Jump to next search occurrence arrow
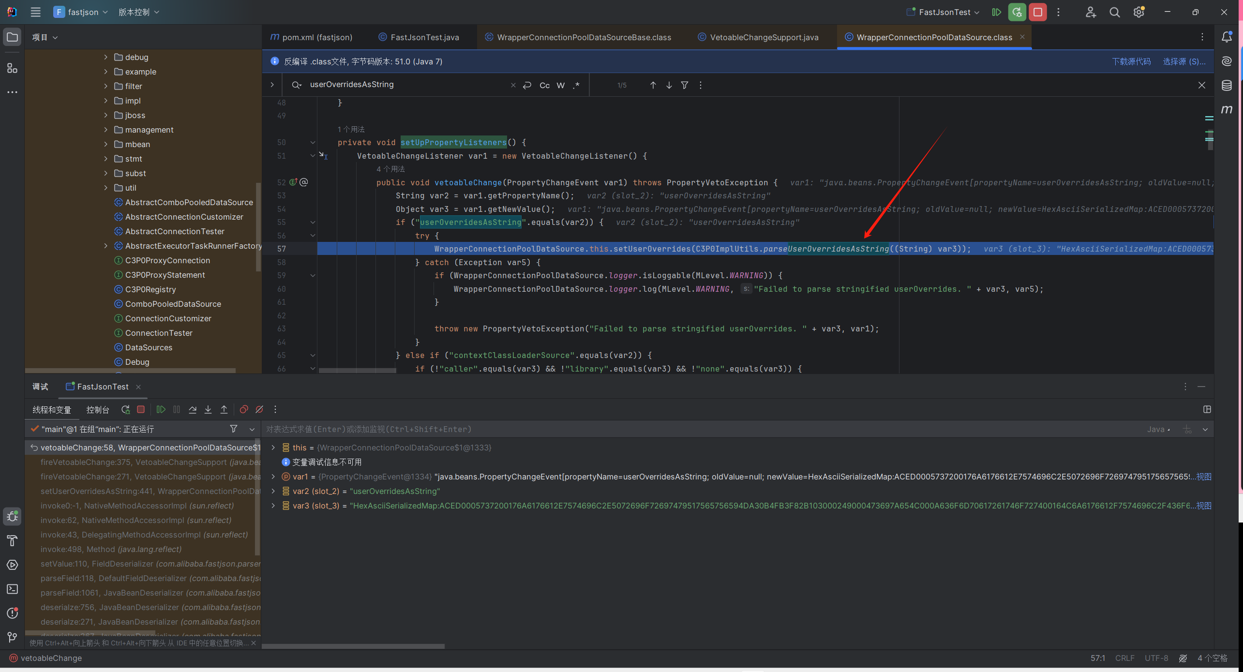Viewport: 1243px width, 672px height. click(x=669, y=85)
